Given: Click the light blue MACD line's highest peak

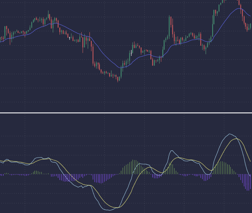Looking at the screenshot, I should pyautogui.click(x=229, y=134).
